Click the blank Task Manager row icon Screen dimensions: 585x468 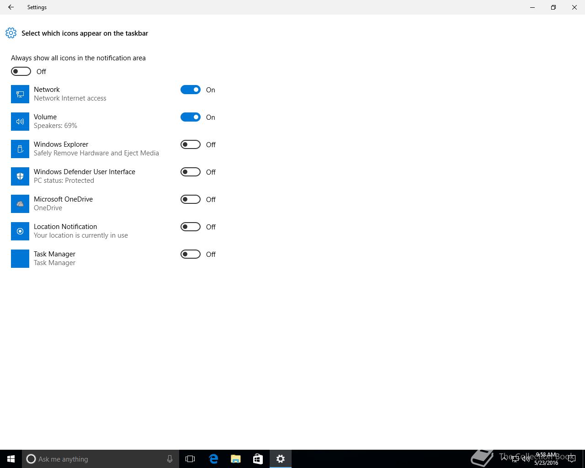click(20, 259)
